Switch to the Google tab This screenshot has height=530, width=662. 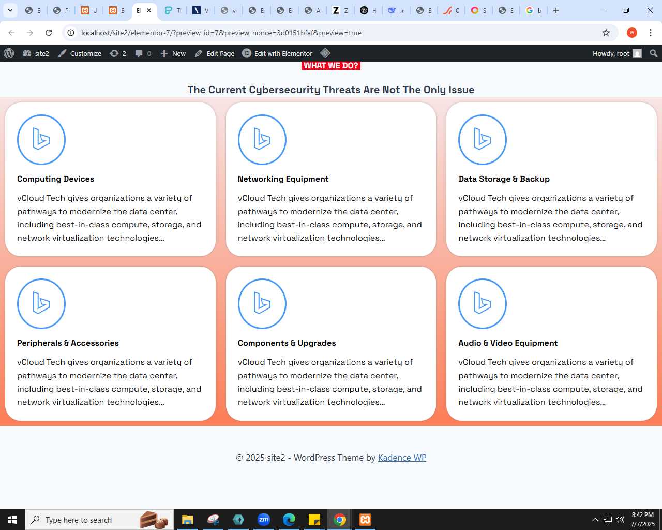tap(534, 10)
